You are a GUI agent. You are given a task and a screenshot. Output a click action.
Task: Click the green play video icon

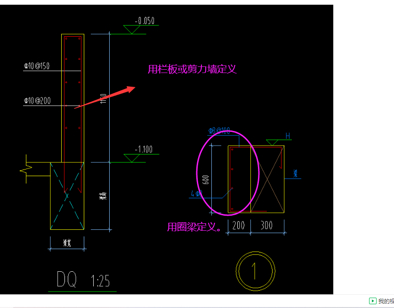(x=372, y=301)
